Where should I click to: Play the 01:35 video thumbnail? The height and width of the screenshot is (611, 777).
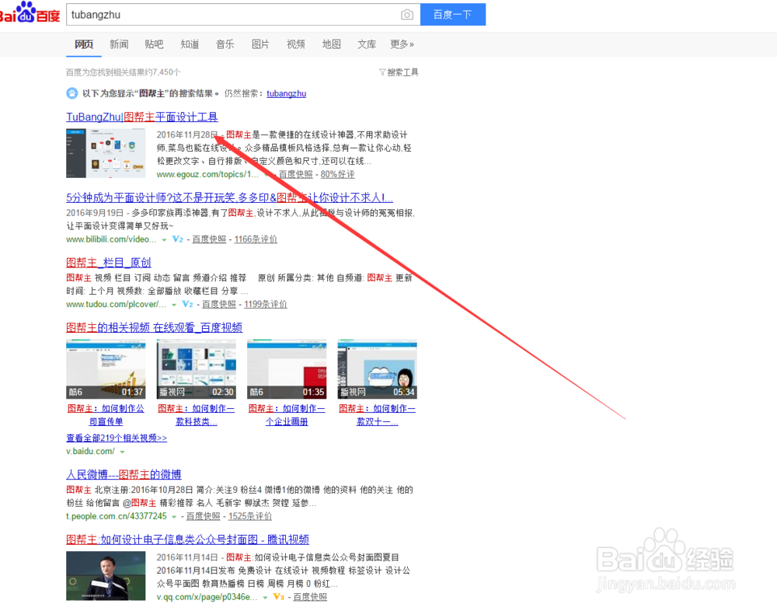[x=287, y=369]
